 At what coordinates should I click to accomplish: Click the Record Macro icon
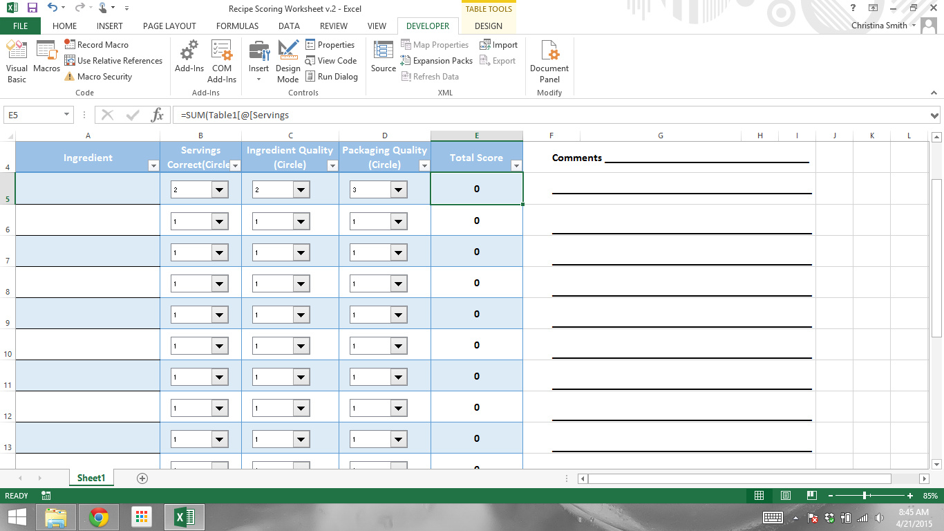tap(70, 44)
